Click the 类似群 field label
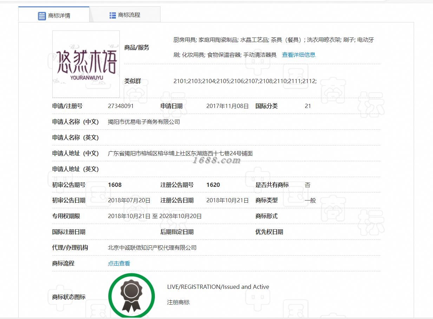The height and width of the screenshot is (319, 433). tap(133, 81)
